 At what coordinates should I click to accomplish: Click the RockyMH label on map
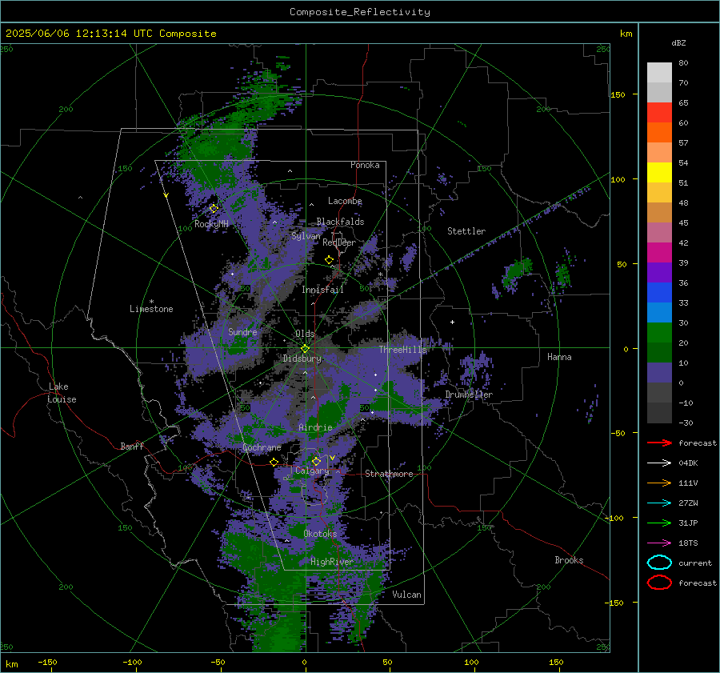pyautogui.click(x=211, y=224)
